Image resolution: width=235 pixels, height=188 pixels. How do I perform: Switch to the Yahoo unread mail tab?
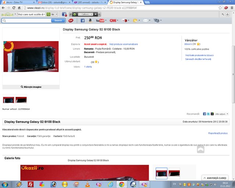pos(89,2)
